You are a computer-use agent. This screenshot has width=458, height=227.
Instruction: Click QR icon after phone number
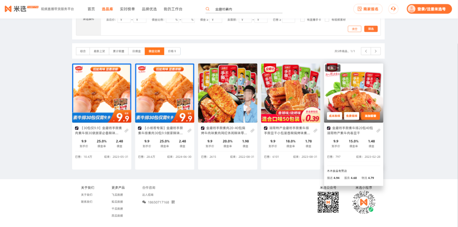click(x=173, y=202)
